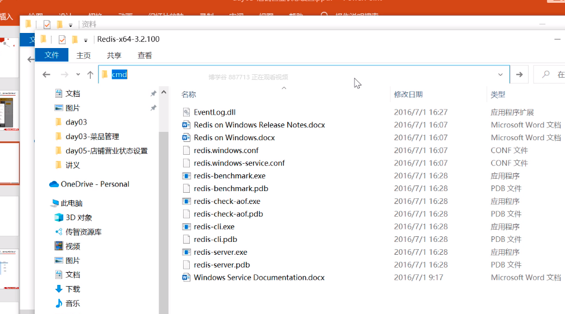Click the properties checkmark icon in Redis title bar
The image size is (565, 314).
[x=62, y=40]
